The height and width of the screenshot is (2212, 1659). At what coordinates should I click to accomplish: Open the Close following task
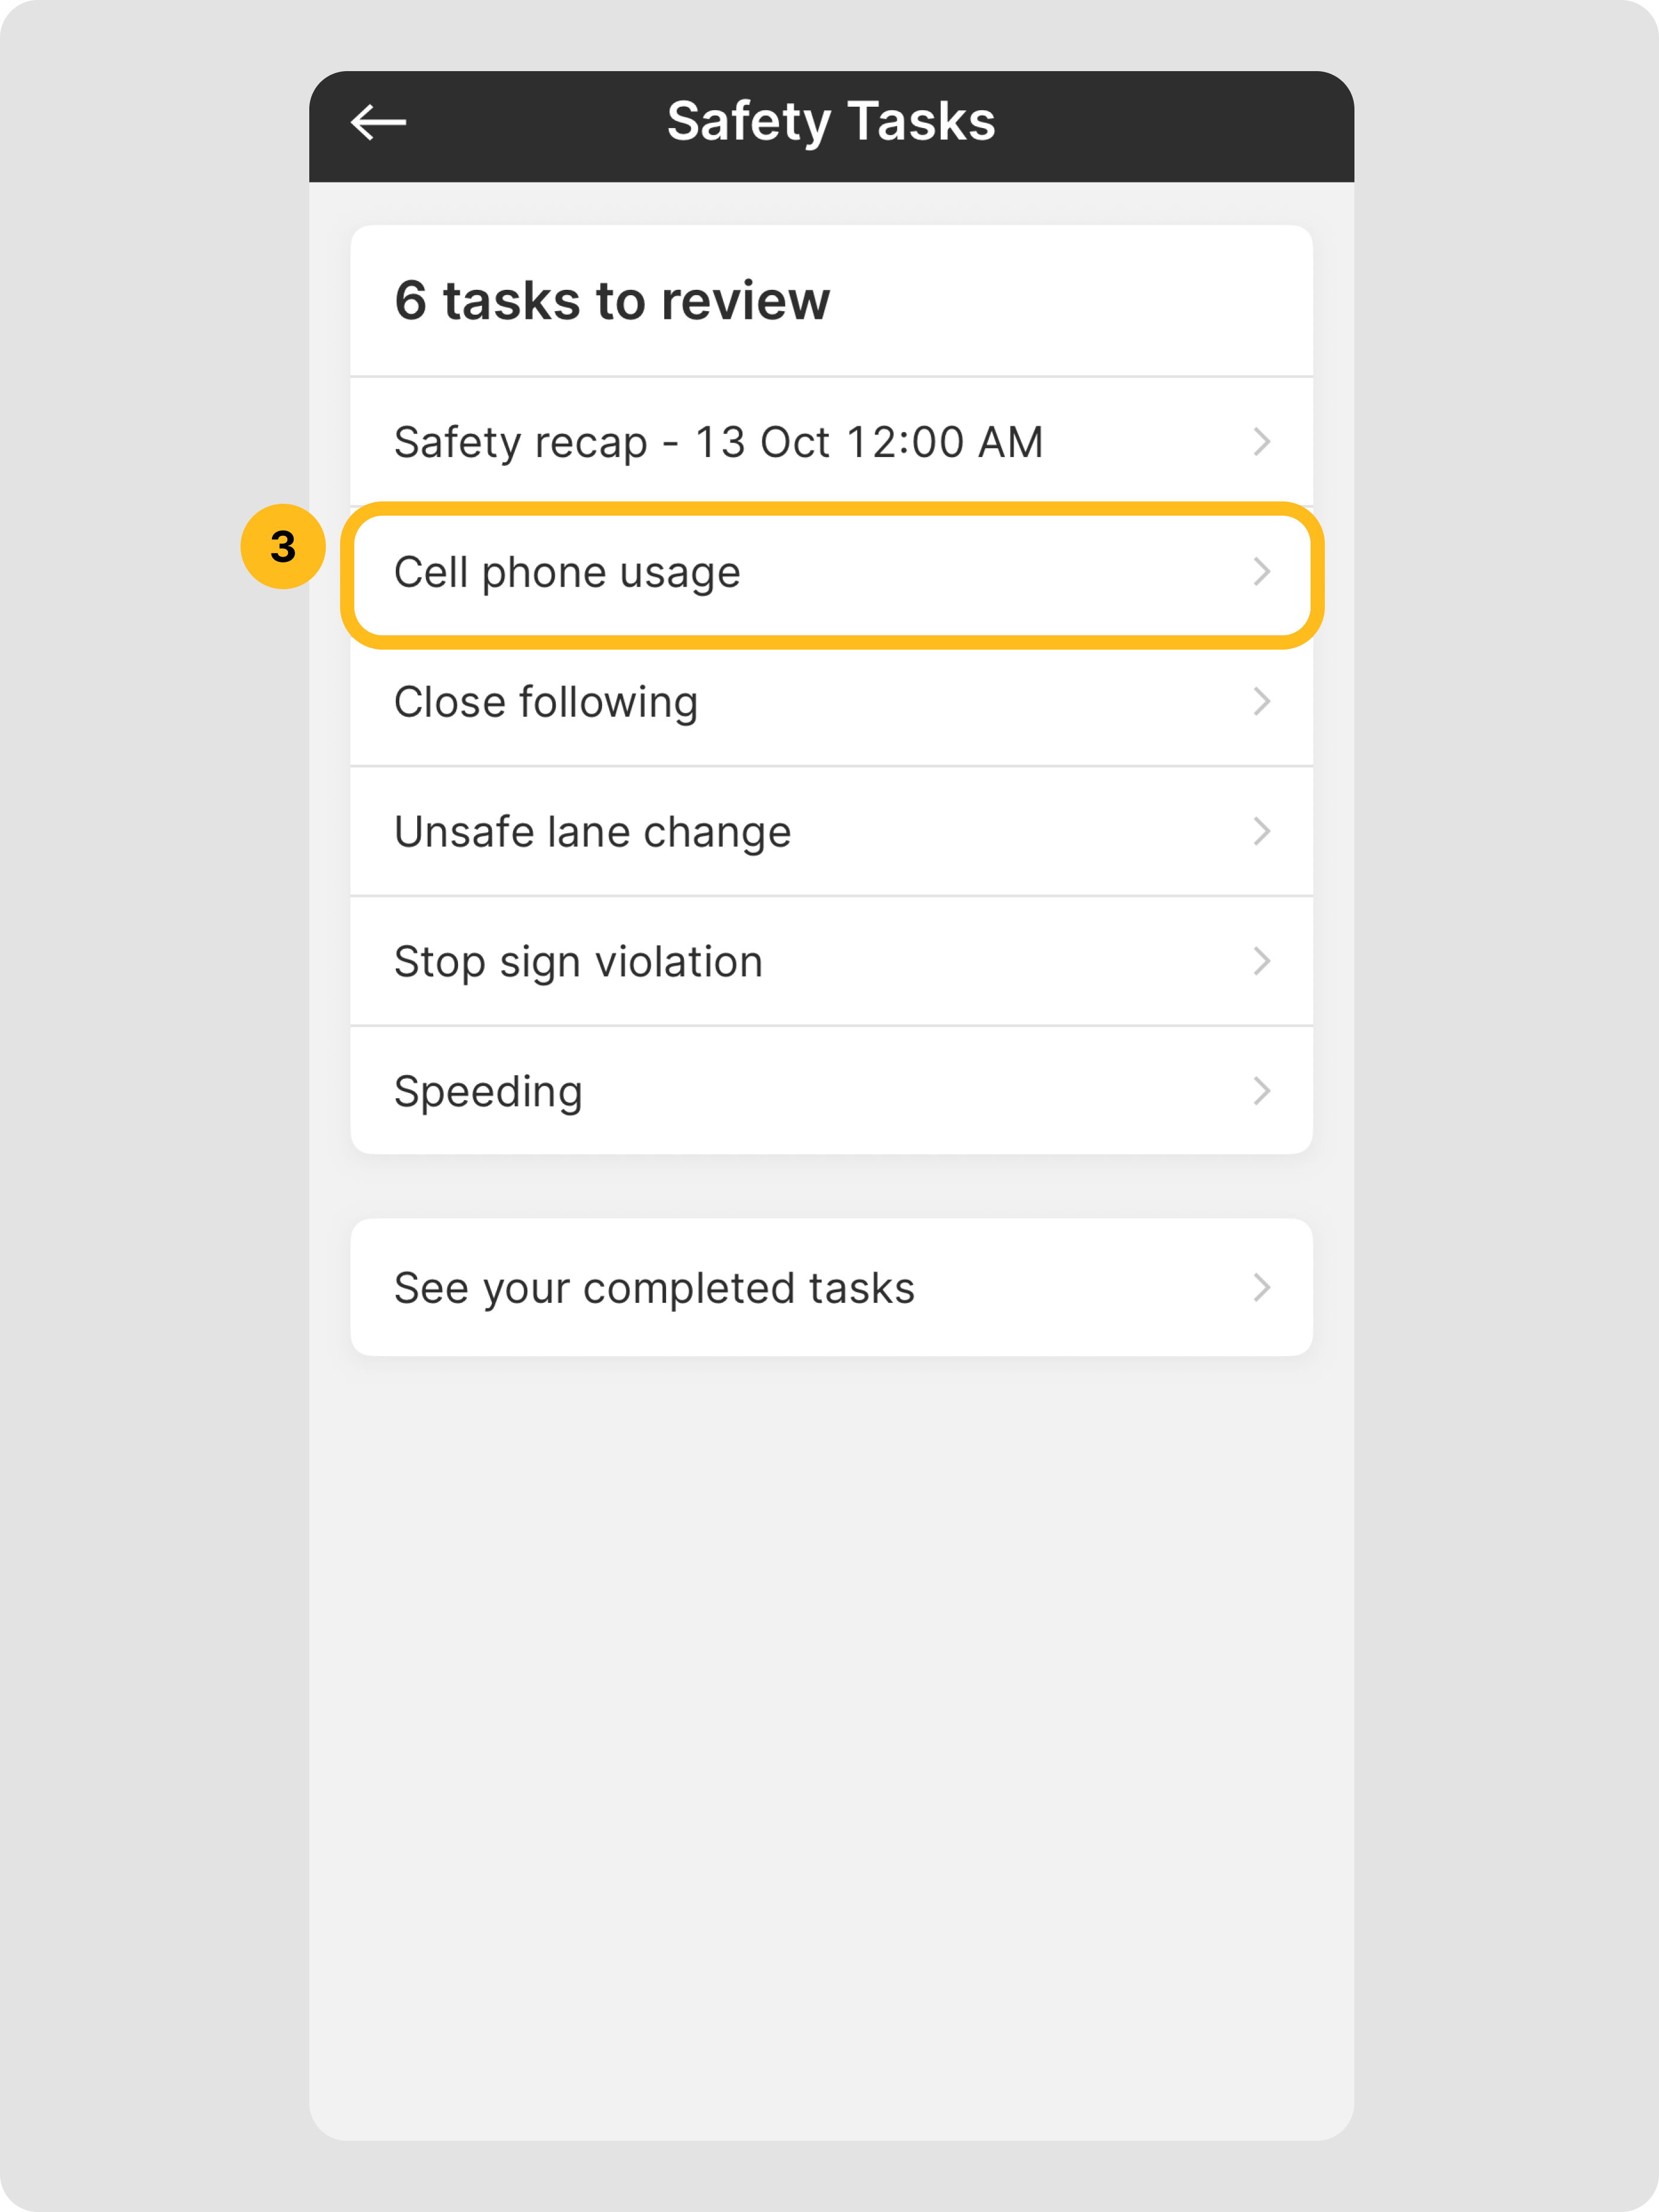(546, 702)
